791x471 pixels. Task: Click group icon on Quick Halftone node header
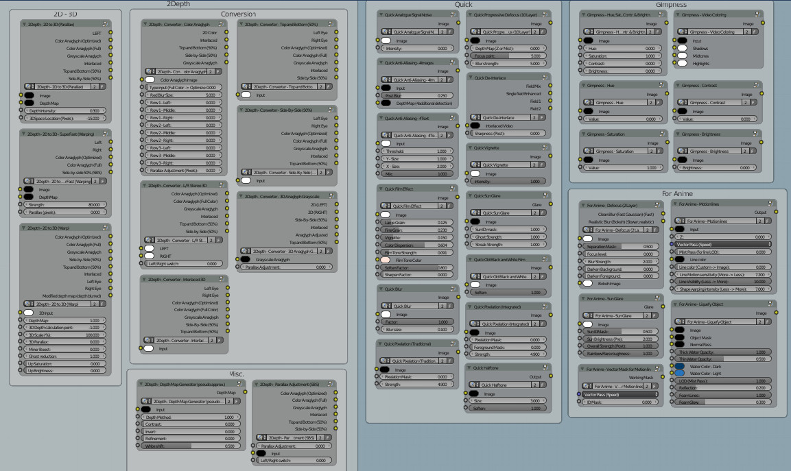[545, 367]
